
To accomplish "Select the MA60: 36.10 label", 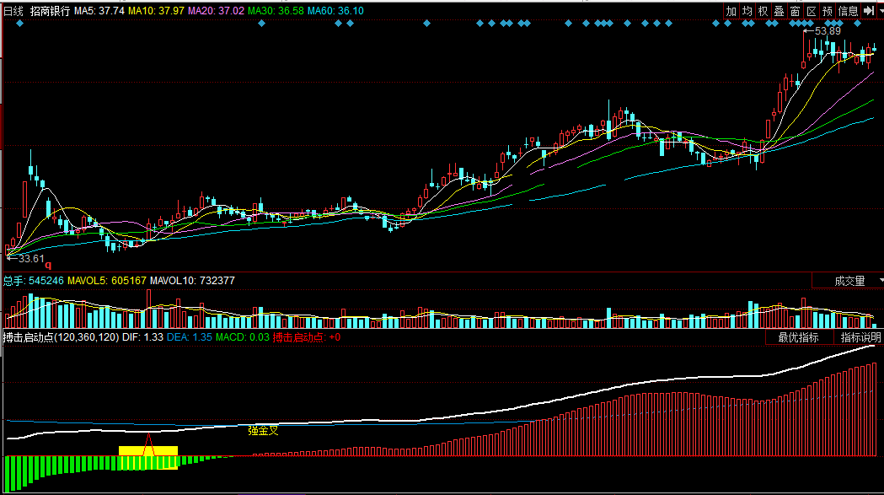I will [335, 11].
